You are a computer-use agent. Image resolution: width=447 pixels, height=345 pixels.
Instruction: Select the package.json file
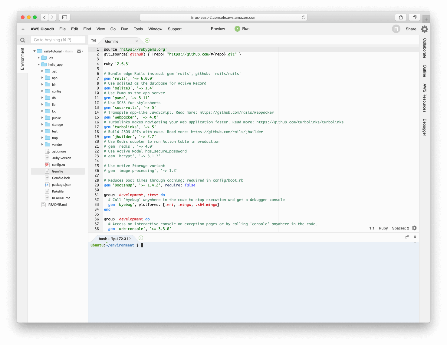pos(61,185)
